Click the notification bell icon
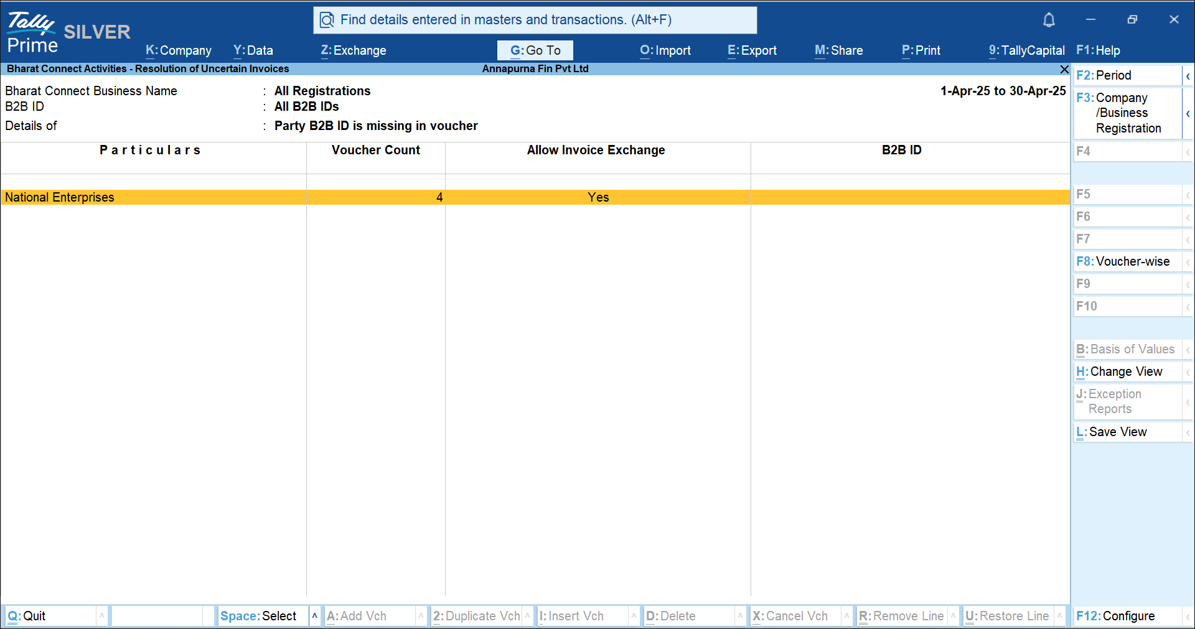1195x629 pixels. click(x=1049, y=20)
